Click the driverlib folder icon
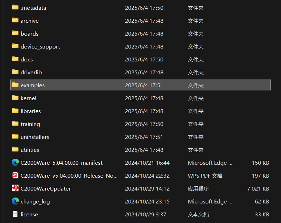281x223 pixels. (15, 72)
